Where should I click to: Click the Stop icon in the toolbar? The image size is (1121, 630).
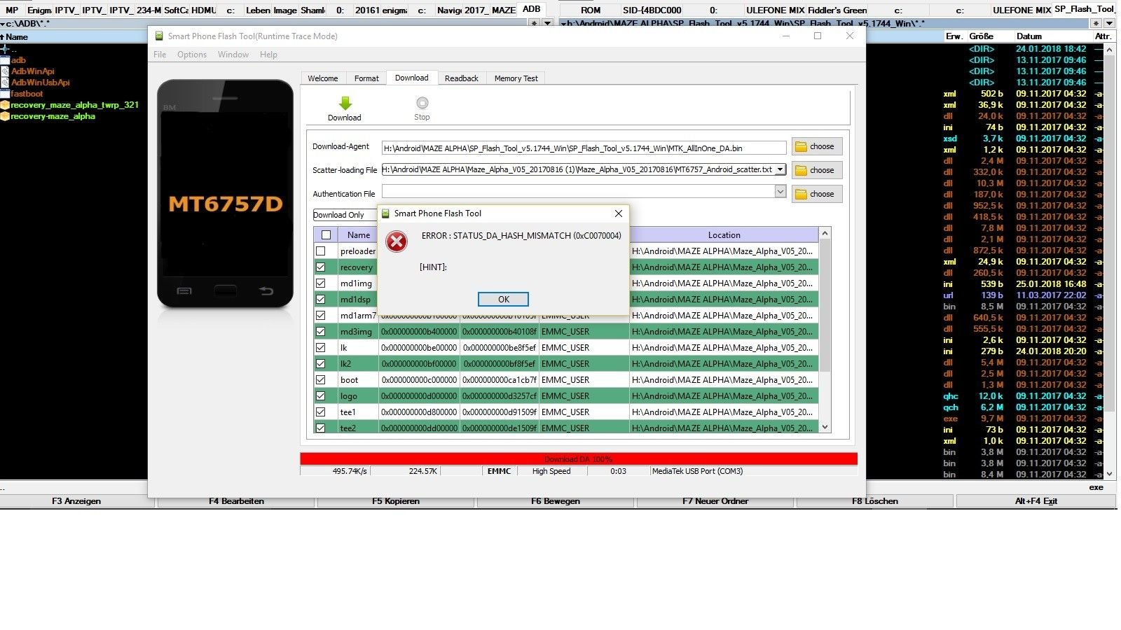(422, 103)
